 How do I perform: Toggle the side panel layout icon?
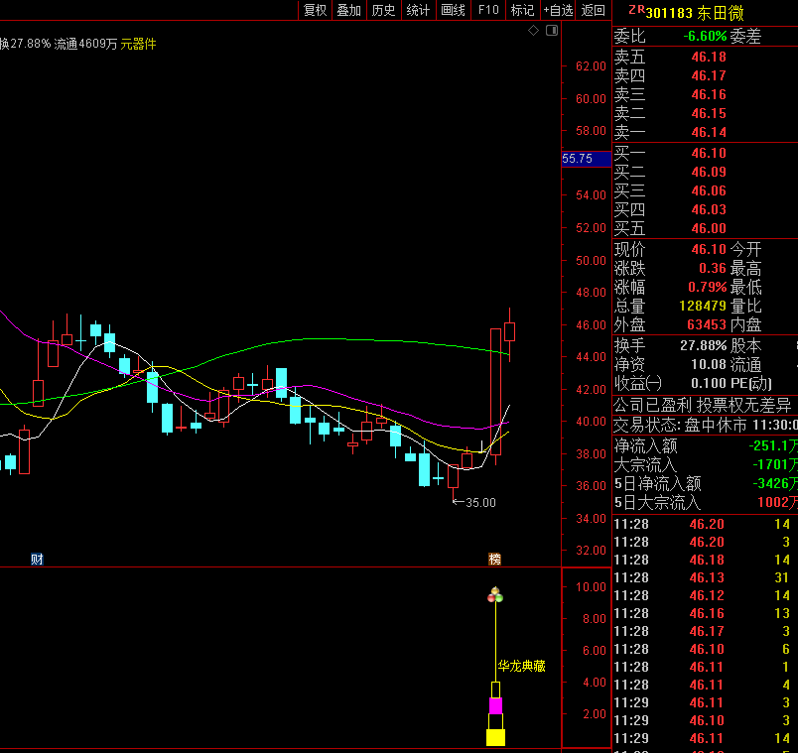552,31
